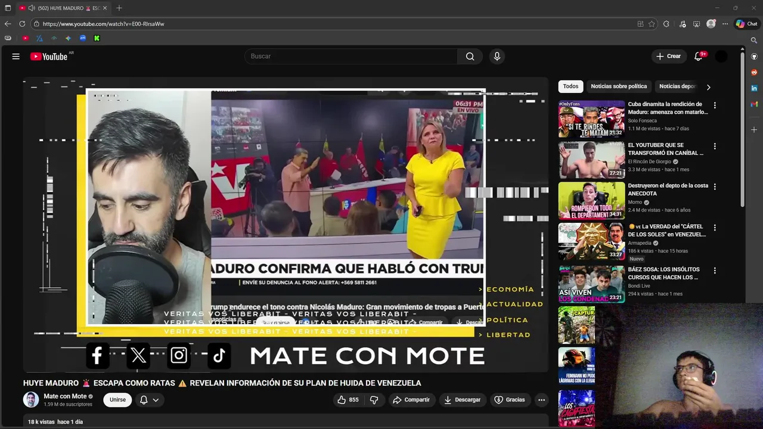Reload the page with refresh icon

coord(22,24)
